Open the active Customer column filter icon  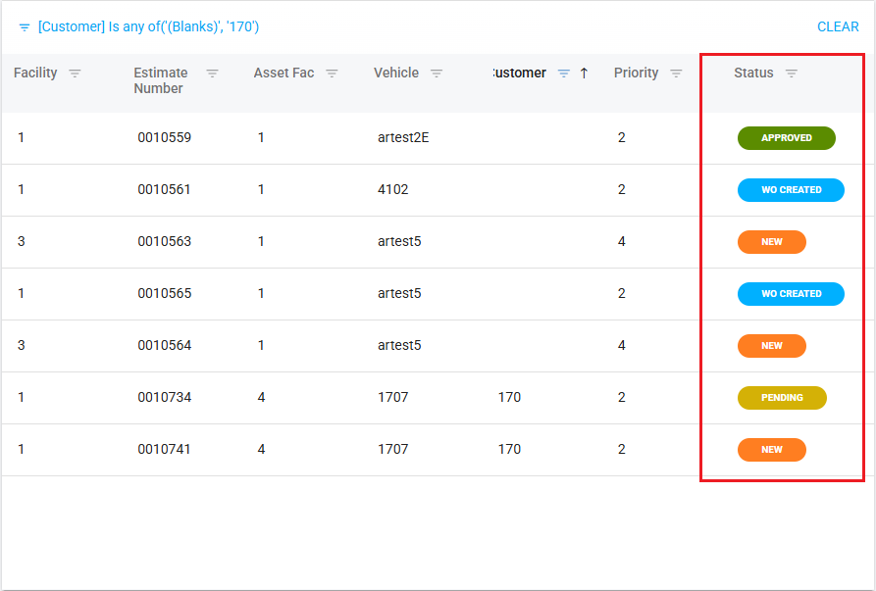(x=564, y=74)
